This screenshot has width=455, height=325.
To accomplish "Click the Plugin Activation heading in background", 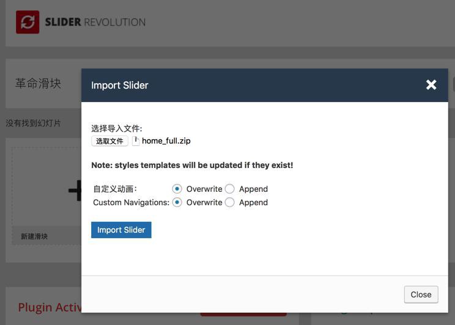I will coord(50,307).
